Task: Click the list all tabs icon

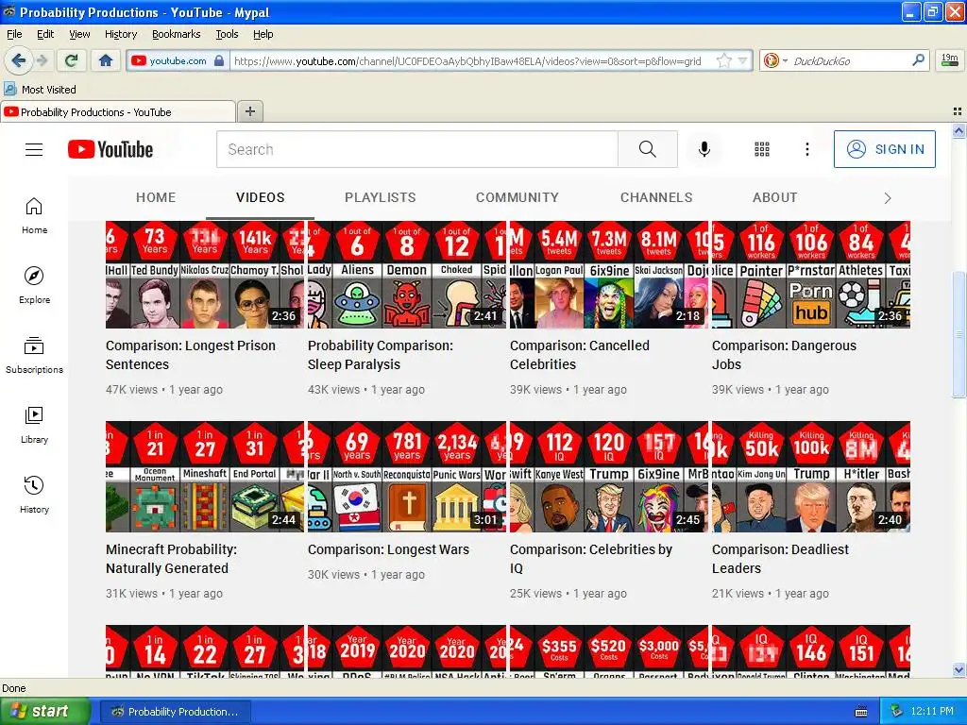Action: pos(958,111)
